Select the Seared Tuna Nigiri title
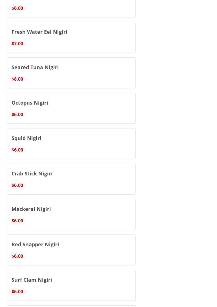217x307 pixels. pyautogui.click(x=35, y=67)
